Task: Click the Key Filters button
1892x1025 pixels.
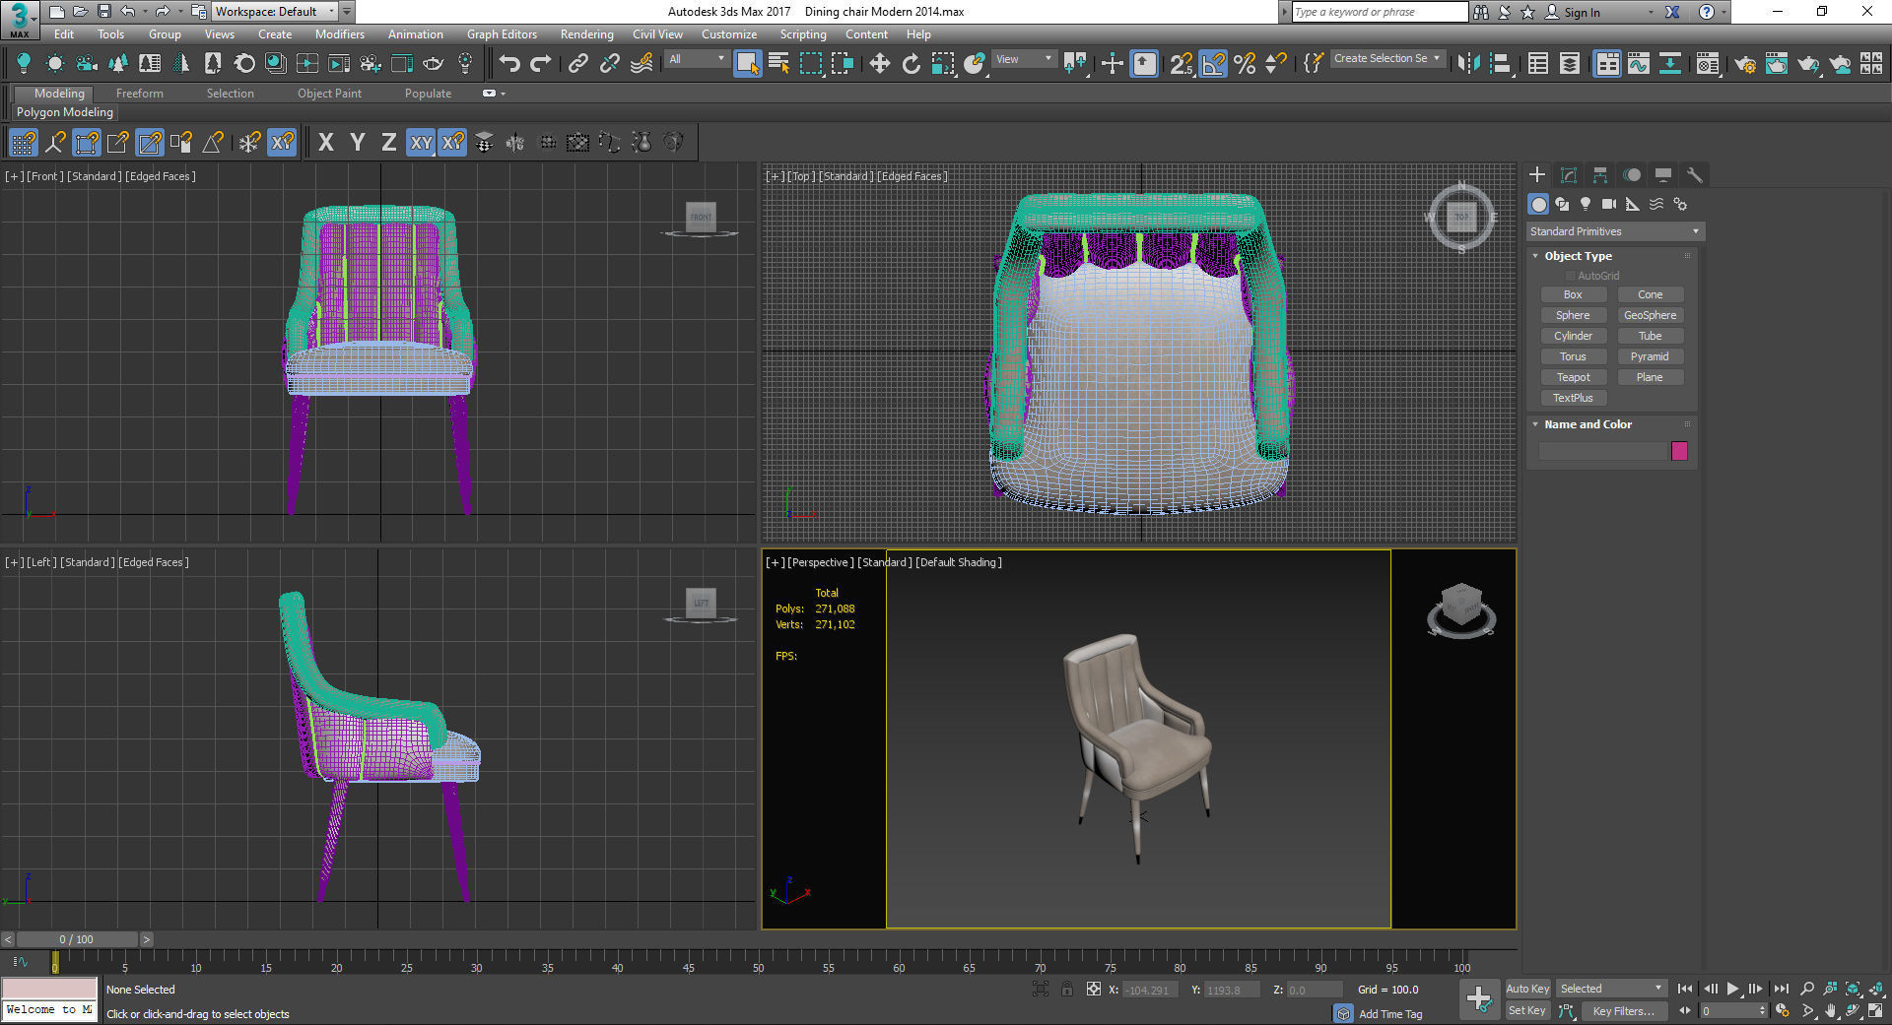Action: 1624,1011
